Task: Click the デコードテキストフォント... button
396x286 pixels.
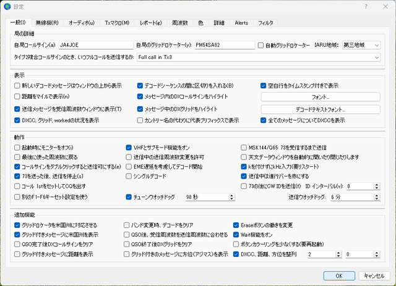Action: [x=321, y=109]
